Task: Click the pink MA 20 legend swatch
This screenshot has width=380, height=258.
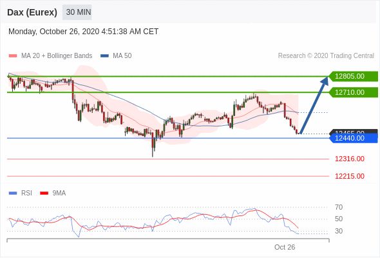Action: tap(13, 56)
